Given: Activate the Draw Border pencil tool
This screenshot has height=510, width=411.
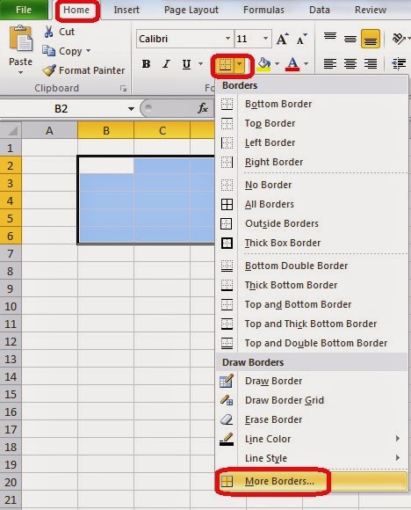Looking at the screenshot, I should coord(312,381).
